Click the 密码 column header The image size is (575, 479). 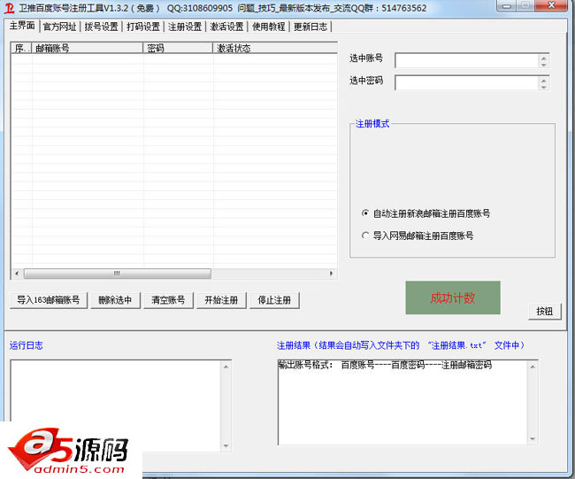point(178,48)
